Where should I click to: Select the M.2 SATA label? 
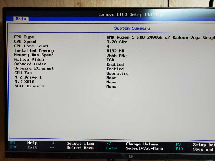24,82
